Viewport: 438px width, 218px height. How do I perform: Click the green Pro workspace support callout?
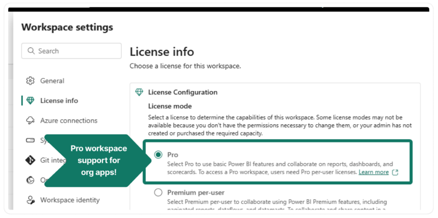tap(98, 160)
